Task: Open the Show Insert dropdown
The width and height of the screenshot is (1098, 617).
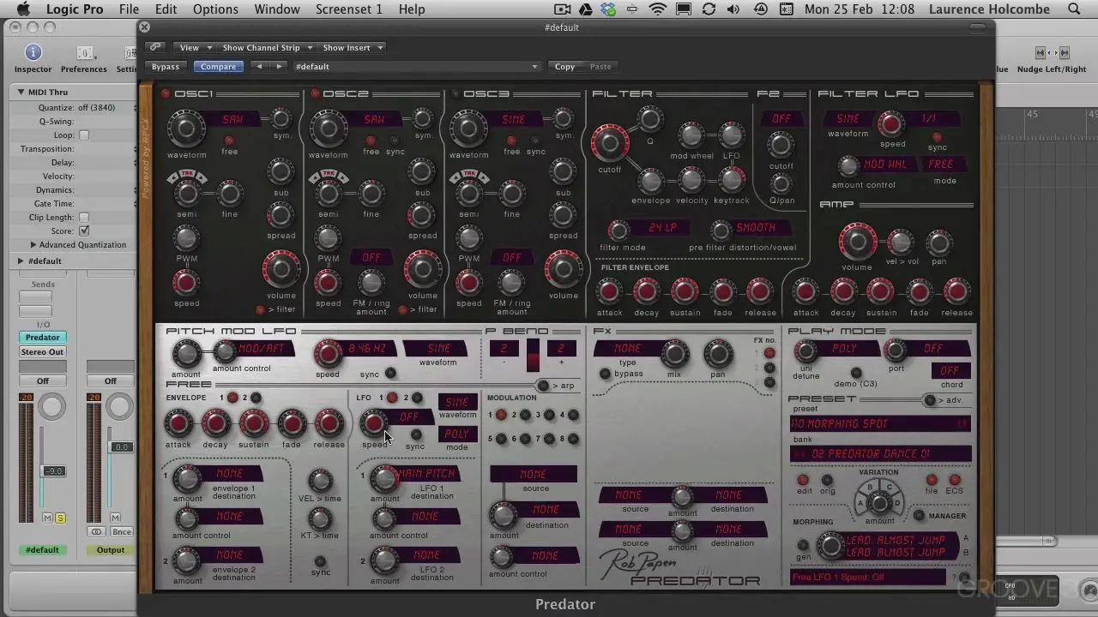Action: 352,48
